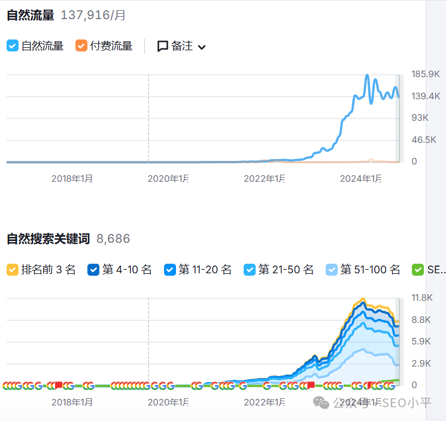Toggle the 第 21-50 名 checkbox
446x421 pixels.
[250, 270]
